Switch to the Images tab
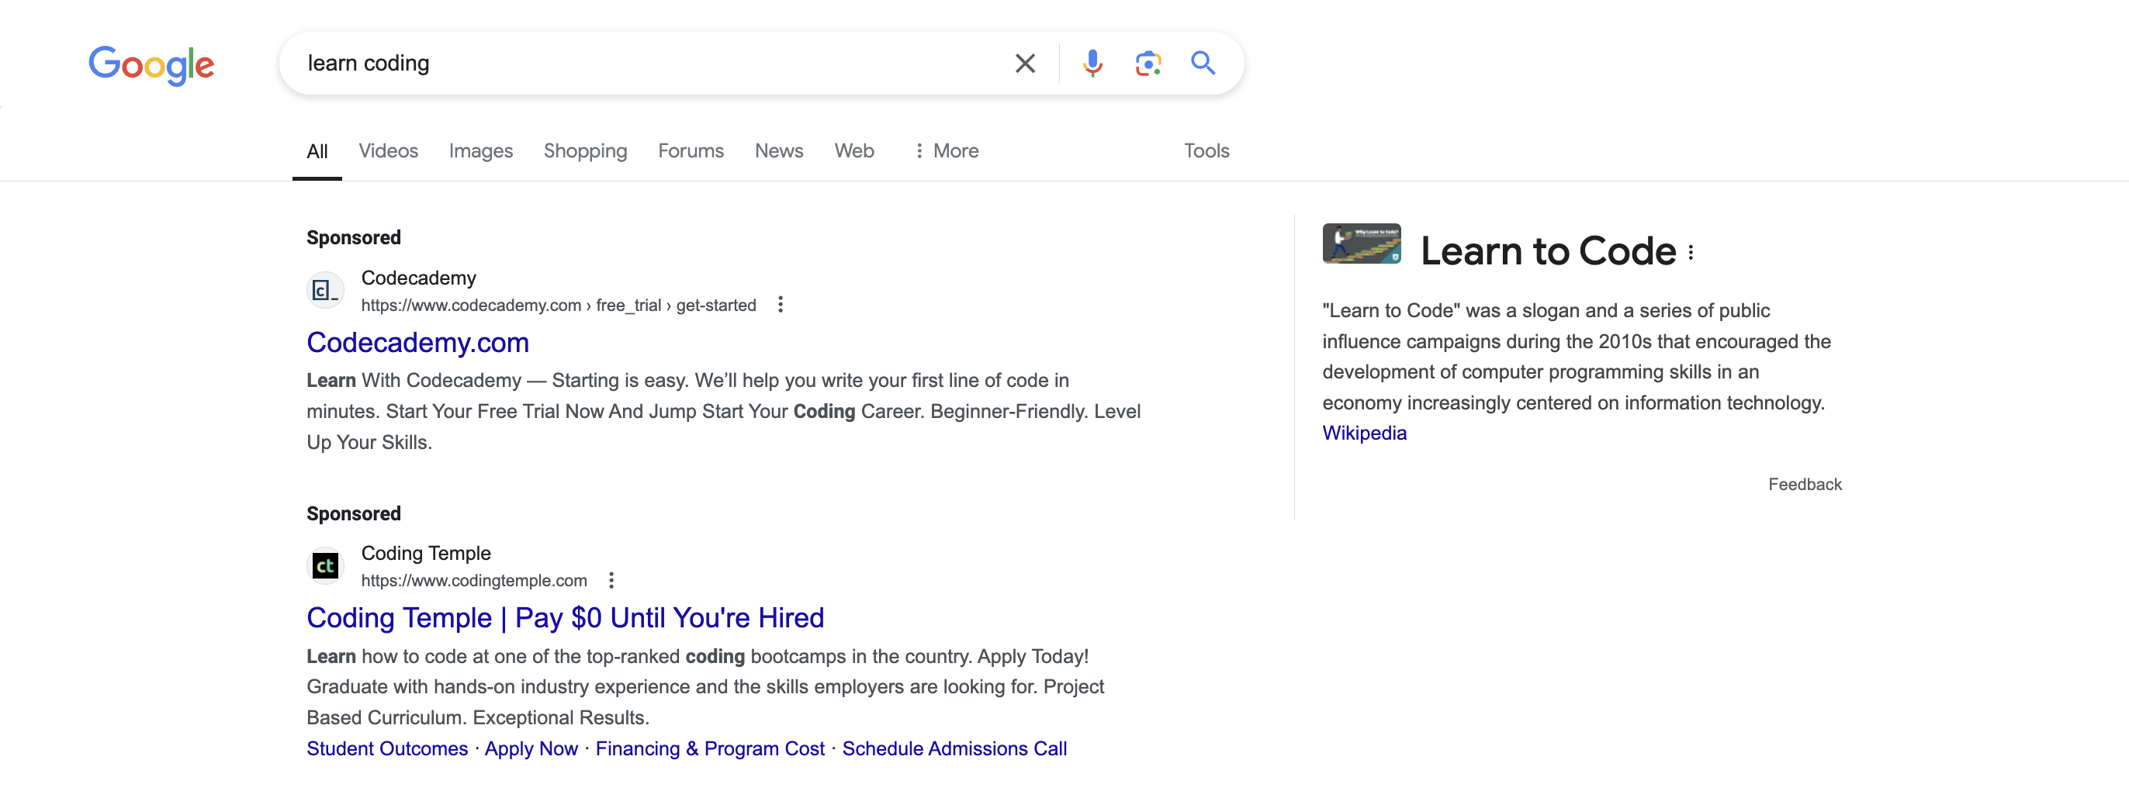The image size is (2129, 791). pyautogui.click(x=481, y=151)
